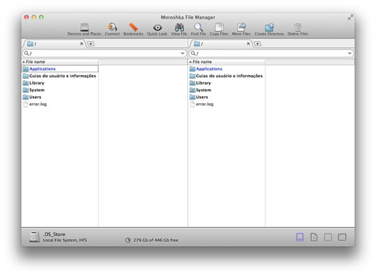Image resolution: width=376 pixels, height=276 pixels.
Task: Click the left pane path field
Action: coord(104,53)
